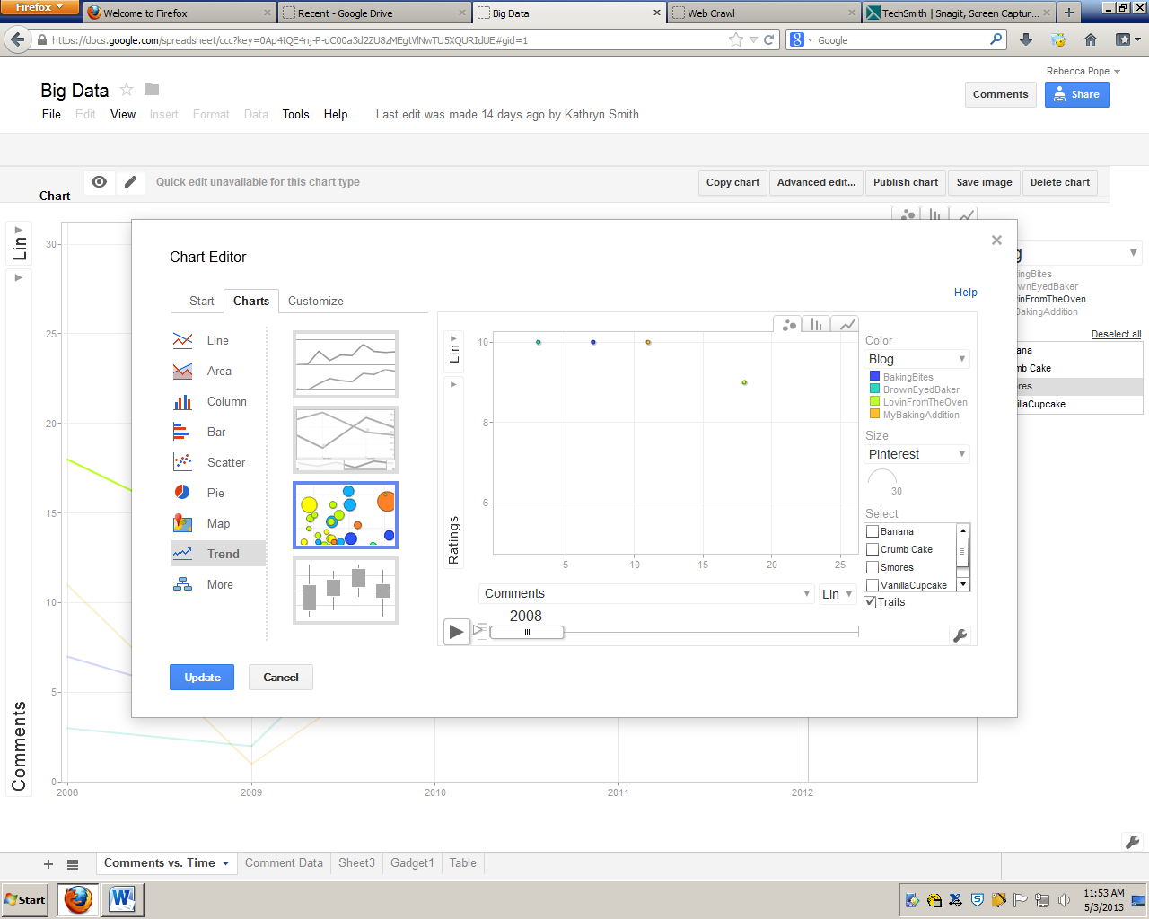
Task: Select the Map chart type icon
Action: [x=182, y=522]
